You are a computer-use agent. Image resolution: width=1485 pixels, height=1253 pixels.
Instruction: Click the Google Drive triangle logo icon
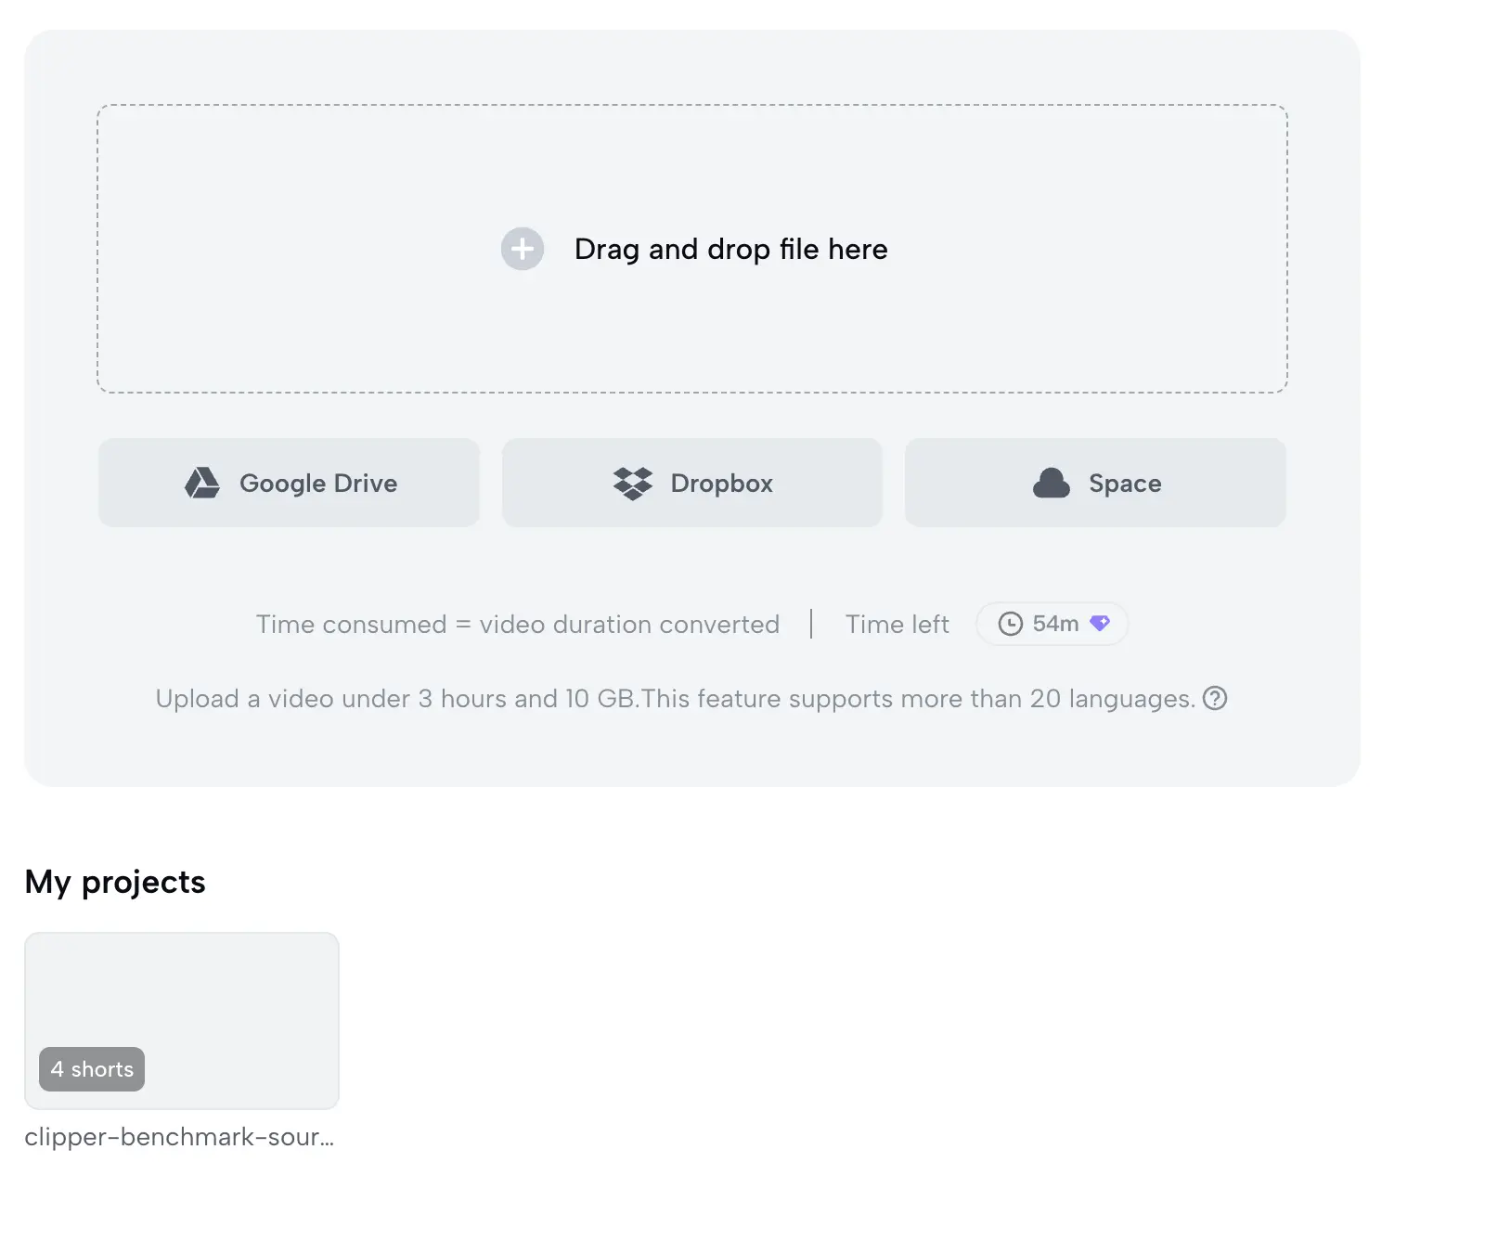201,483
